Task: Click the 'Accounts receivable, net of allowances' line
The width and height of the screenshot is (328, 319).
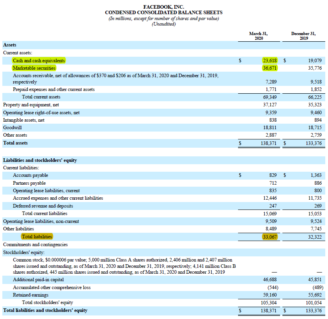Action: [115, 79]
